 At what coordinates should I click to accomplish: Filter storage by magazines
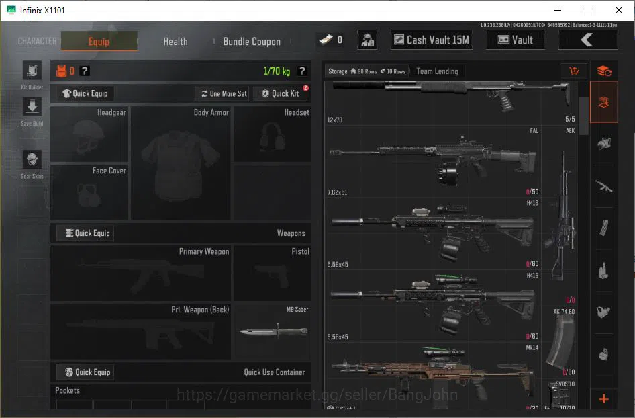tap(604, 228)
